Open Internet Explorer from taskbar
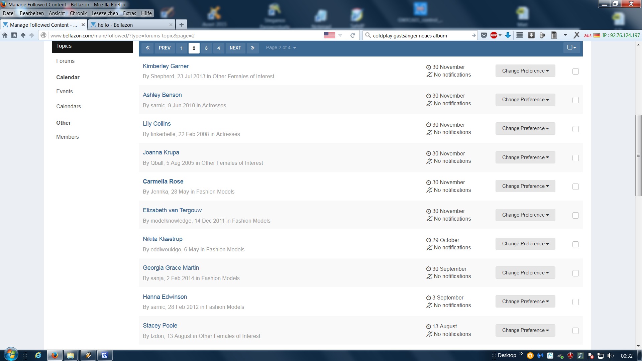The height and width of the screenshot is (361, 642). click(38, 355)
